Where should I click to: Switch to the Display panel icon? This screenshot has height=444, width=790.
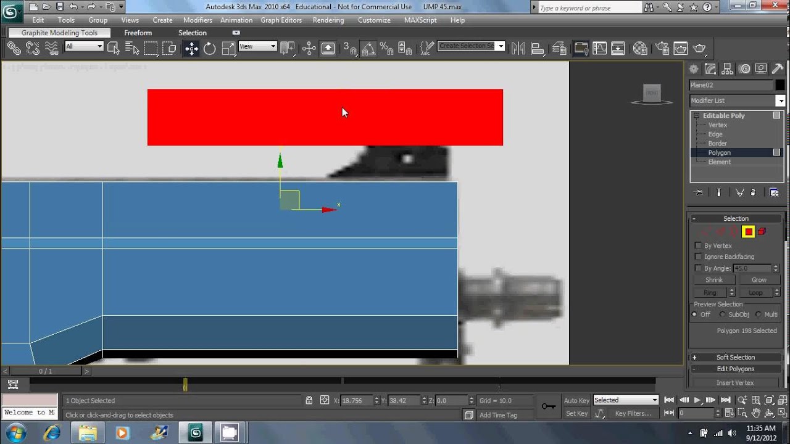point(761,69)
